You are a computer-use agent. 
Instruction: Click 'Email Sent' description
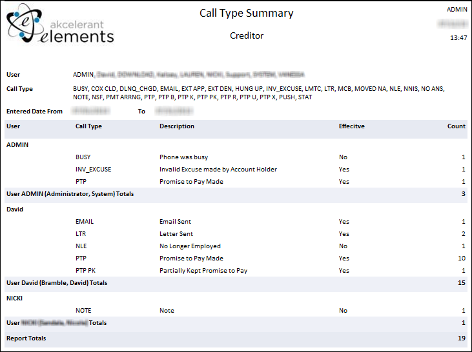[x=175, y=222]
